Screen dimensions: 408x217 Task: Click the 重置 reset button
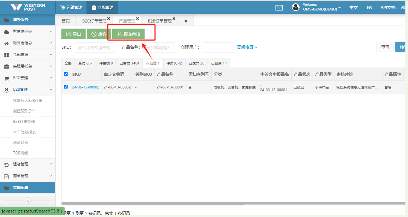[x=385, y=47]
